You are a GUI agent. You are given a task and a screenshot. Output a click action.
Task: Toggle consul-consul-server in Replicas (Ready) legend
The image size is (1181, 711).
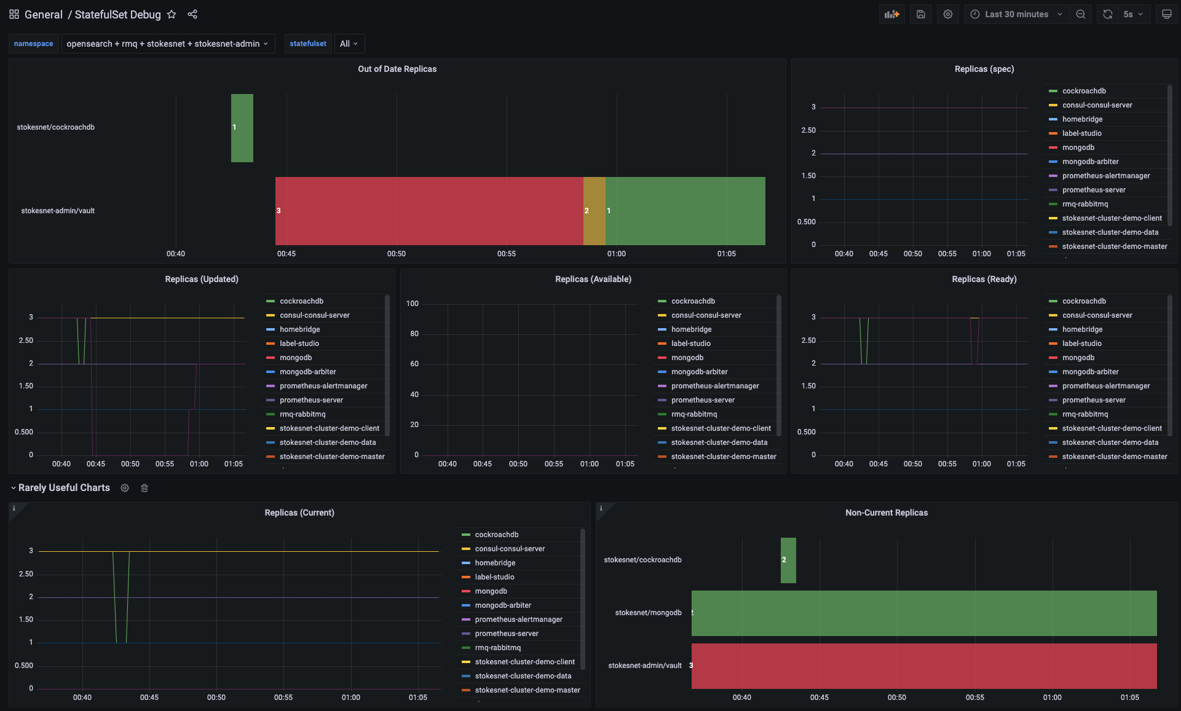click(x=1097, y=315)
